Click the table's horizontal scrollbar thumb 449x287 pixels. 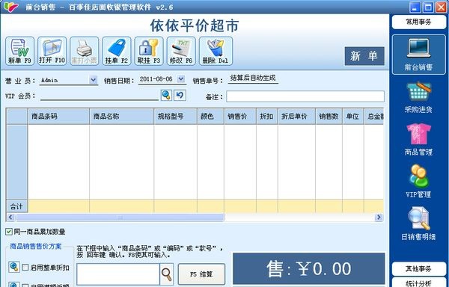[x=120, y=217]
